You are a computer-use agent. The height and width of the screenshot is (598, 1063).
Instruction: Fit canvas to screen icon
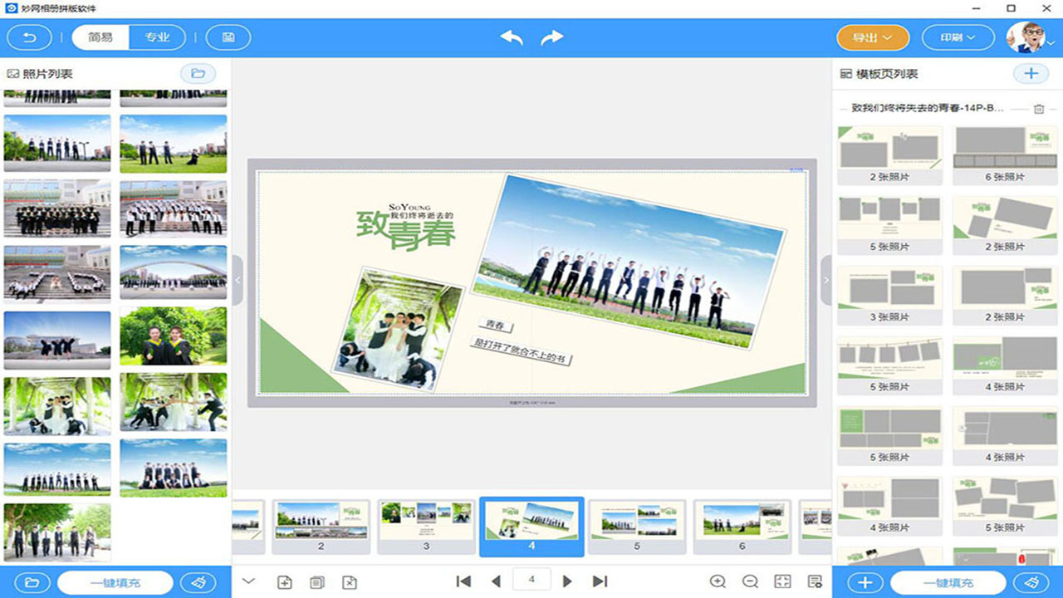click(x=782, y=582)
